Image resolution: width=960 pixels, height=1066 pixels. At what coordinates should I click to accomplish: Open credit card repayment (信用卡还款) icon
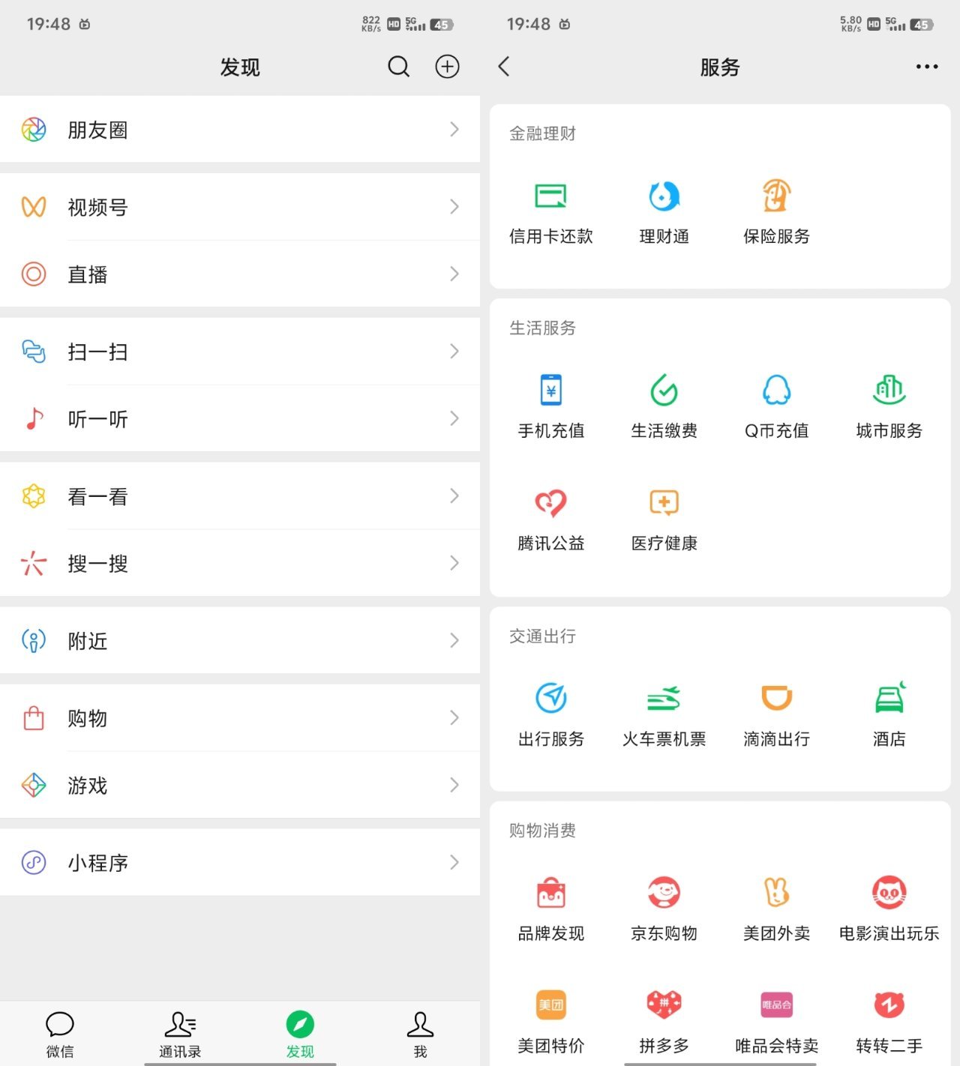click(551, 196)
